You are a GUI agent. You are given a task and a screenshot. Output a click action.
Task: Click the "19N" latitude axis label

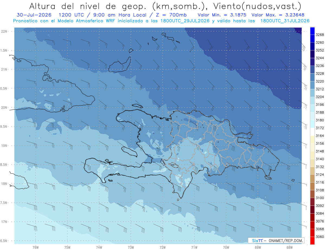tap(4, 145)
